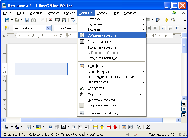Open the Формат menu
This screenshot has height=138, width=188.
[x=69, y=13]
